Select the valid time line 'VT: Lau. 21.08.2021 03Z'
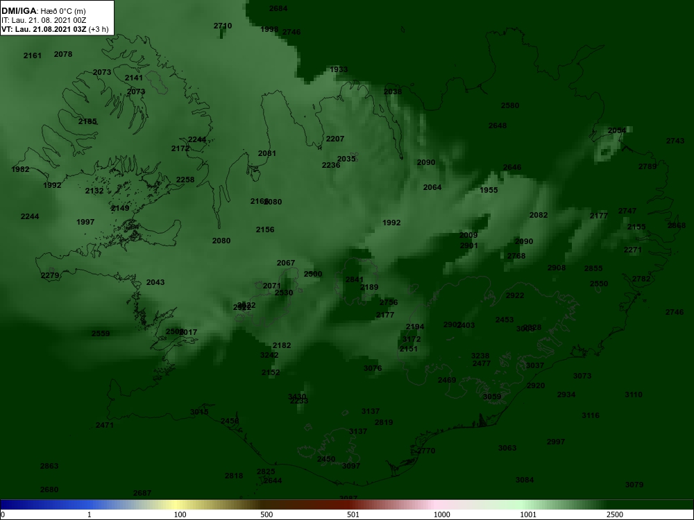694x520 pixels. 44,29
